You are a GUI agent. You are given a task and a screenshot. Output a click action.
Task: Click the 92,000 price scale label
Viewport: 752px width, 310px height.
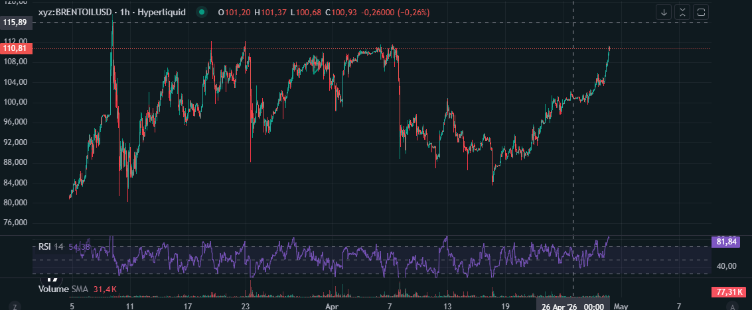[15, 142]
